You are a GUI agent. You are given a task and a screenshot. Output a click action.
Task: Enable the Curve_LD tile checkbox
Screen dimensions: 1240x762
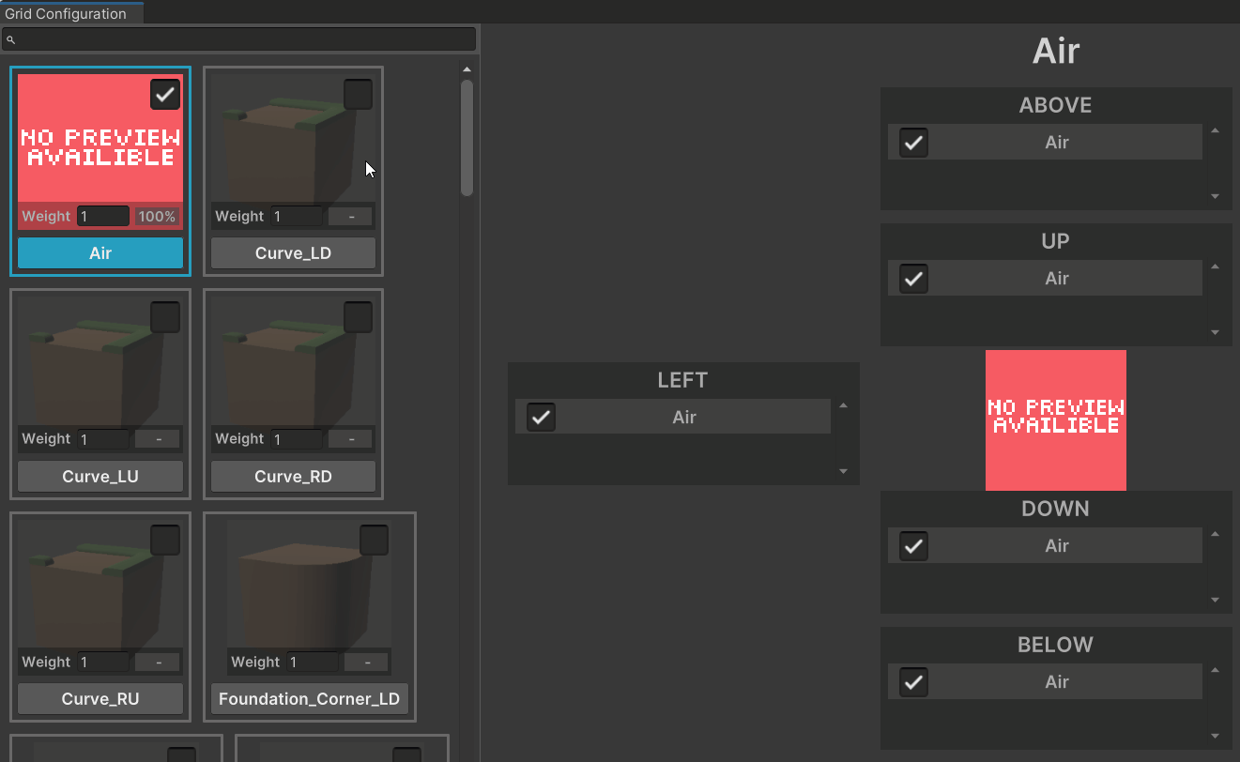[x=358, y=94]
